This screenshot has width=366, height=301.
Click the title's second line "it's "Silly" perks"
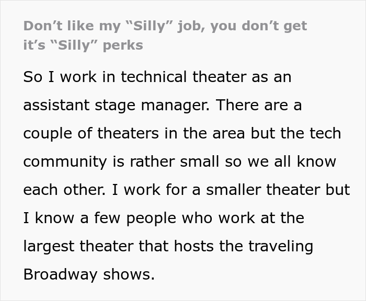(83, 45)
